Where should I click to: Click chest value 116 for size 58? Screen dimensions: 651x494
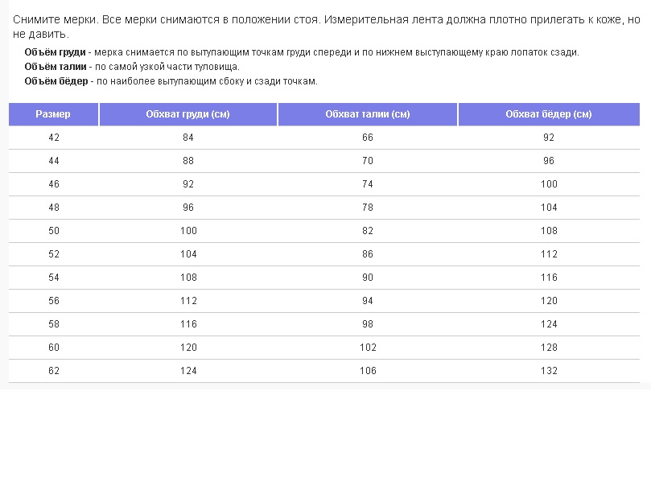coord(188,323)
